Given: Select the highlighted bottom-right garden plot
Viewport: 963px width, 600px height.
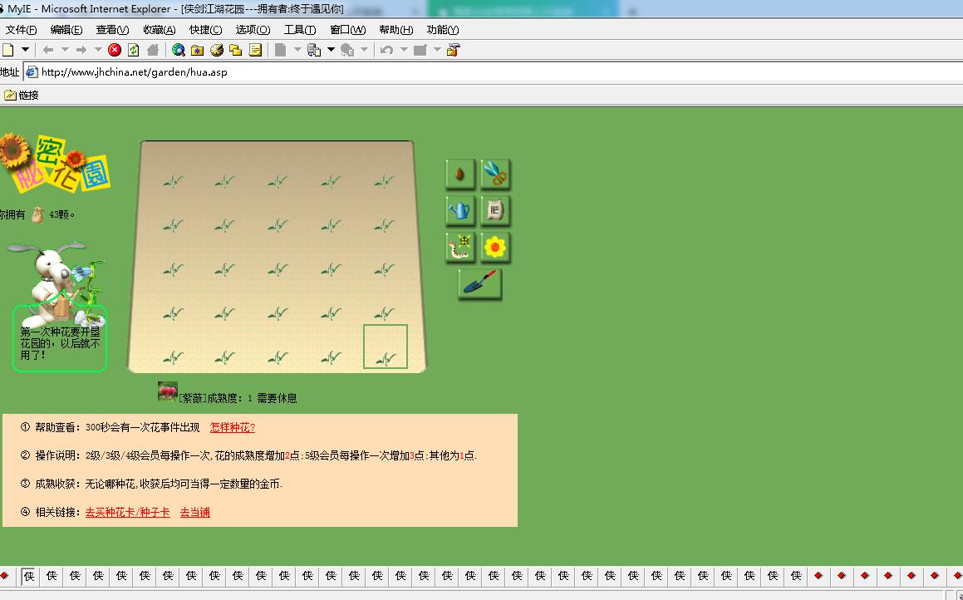Looking at the screenshot, I should click(x=385, y=347).
